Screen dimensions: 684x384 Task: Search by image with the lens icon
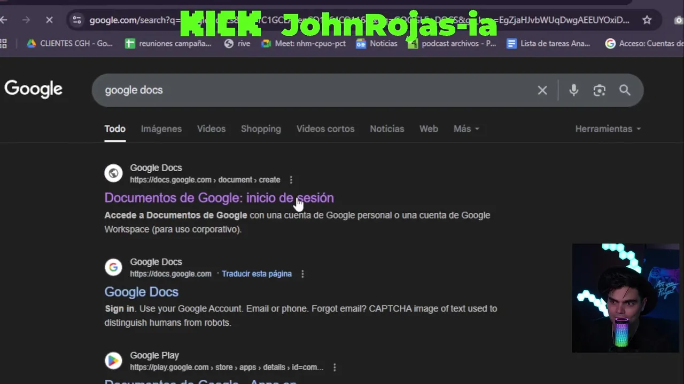click(x=599, y=90)
